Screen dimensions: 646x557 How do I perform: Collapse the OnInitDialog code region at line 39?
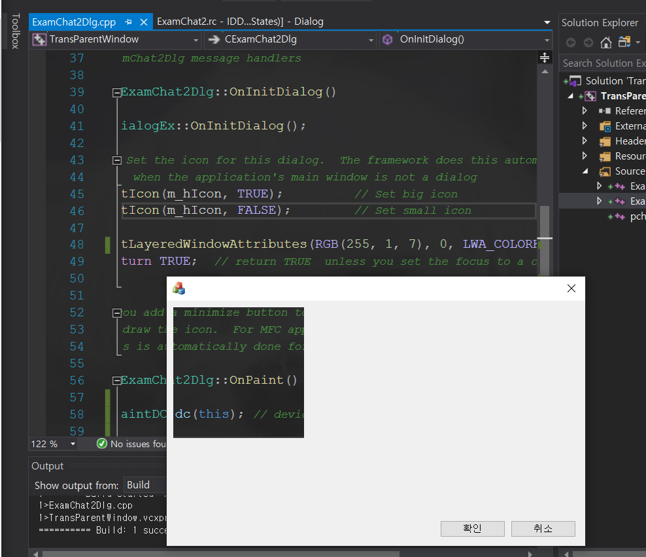click(x=117, y=92)
